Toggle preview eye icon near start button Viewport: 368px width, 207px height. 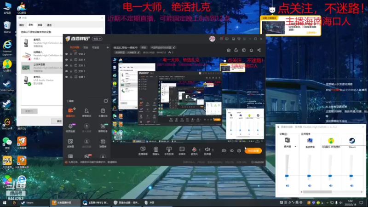click(232, 151)
